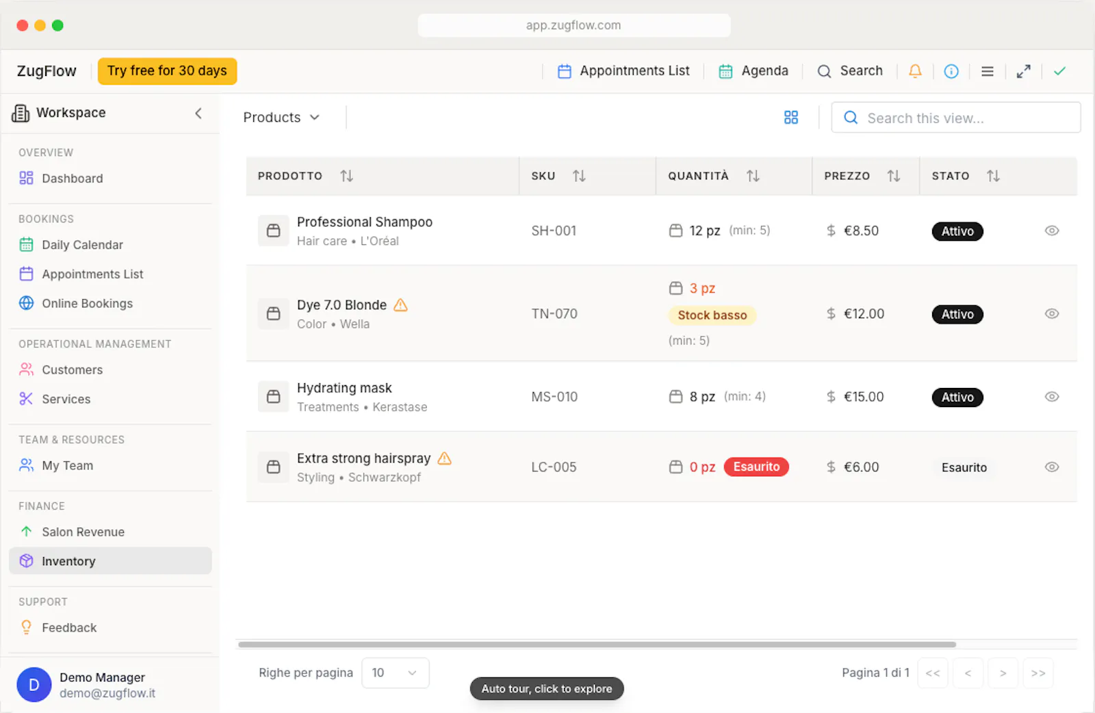Click Search in the top bar
Screen dimensions: 1095x713
point(850,71)
